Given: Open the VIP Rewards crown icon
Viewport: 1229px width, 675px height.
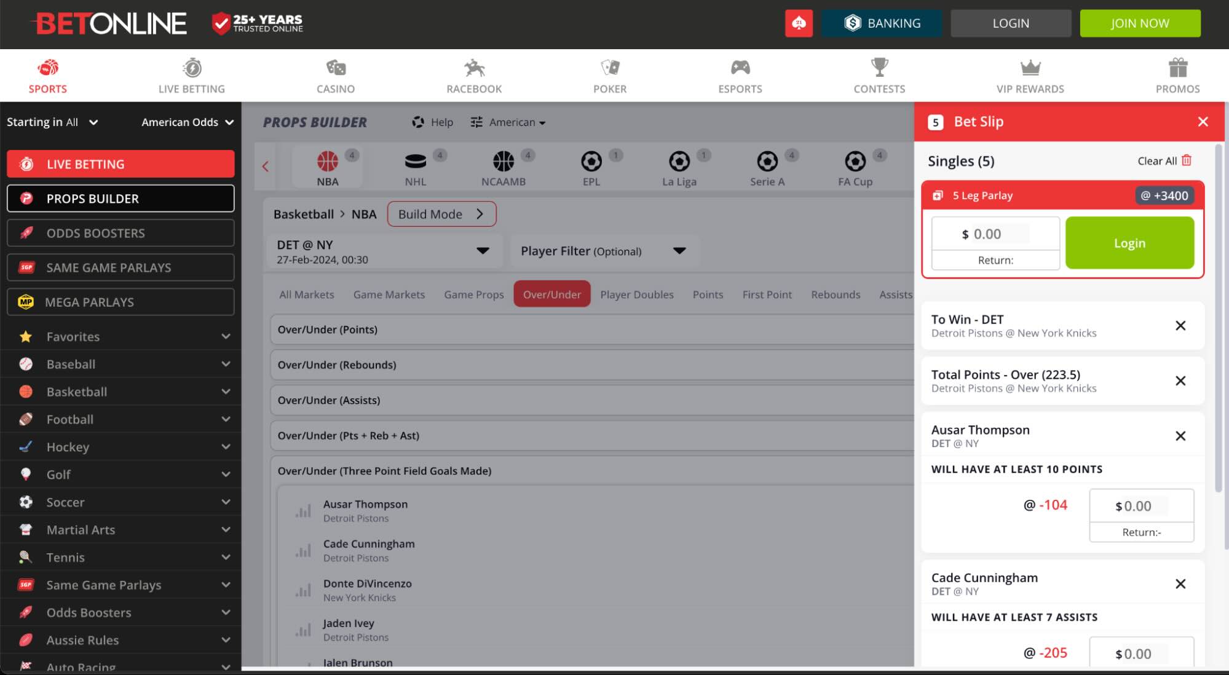Looking at the screenshot, I should [x=1030, y=68].
